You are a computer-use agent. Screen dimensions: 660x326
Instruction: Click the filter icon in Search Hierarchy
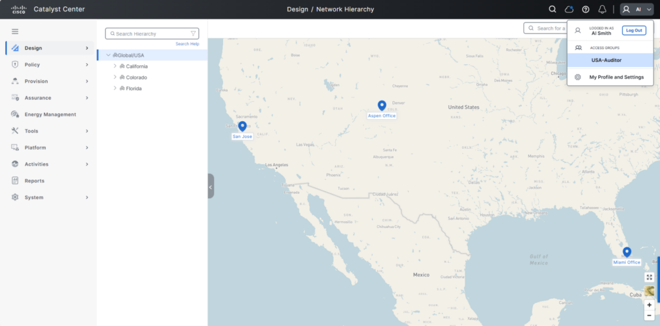(193, 34)
